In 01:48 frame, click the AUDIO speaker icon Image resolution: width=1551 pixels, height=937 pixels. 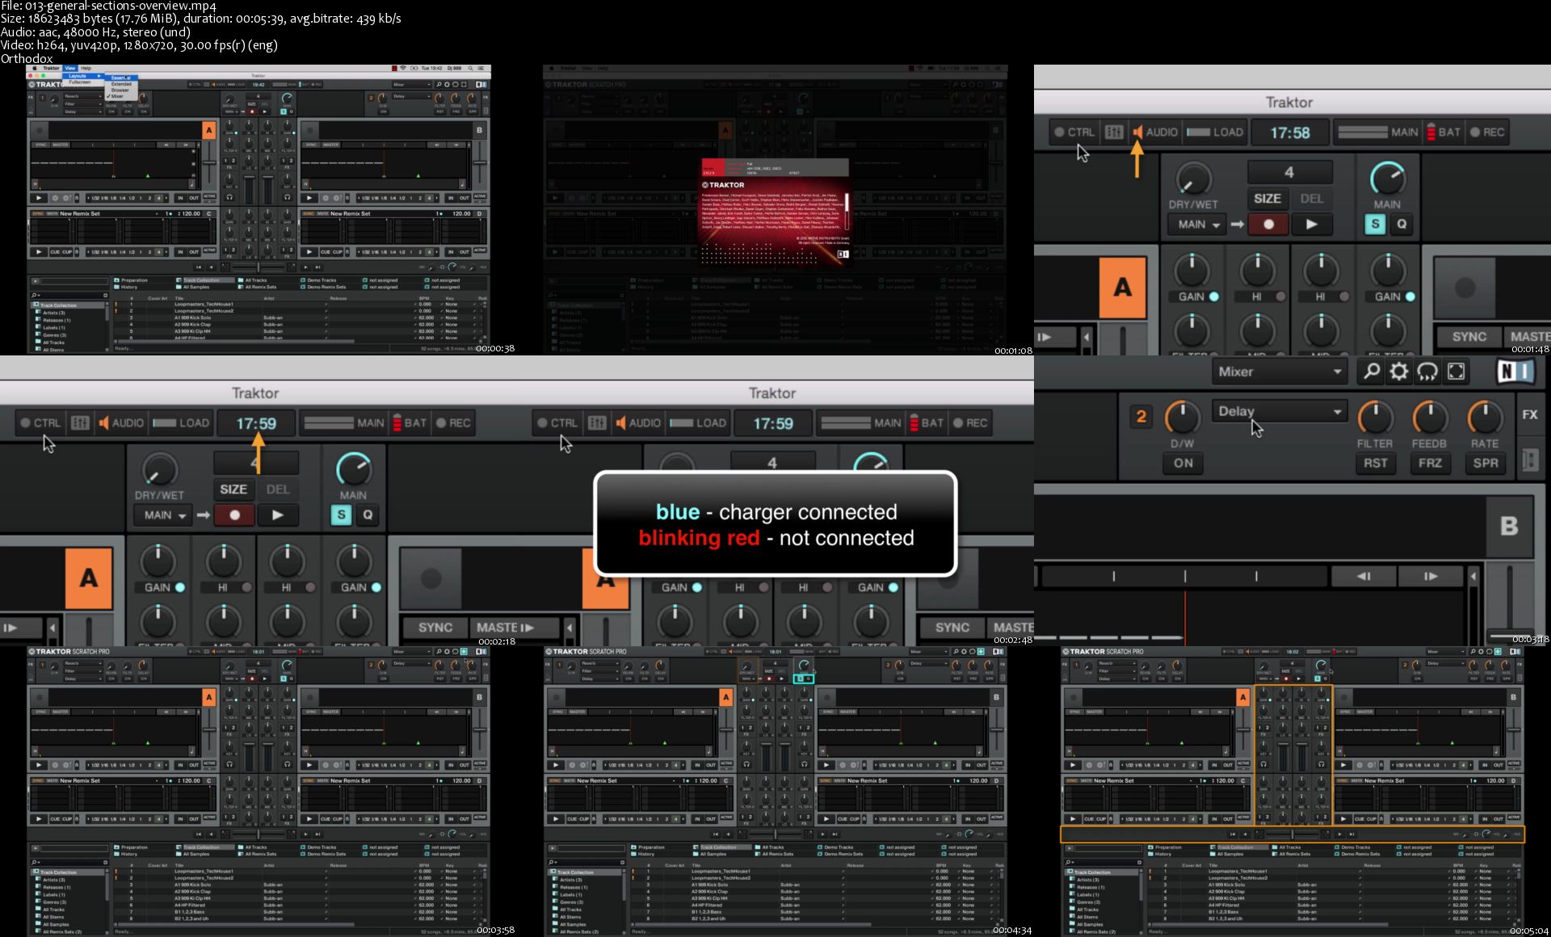click(x=1137, y=132)
